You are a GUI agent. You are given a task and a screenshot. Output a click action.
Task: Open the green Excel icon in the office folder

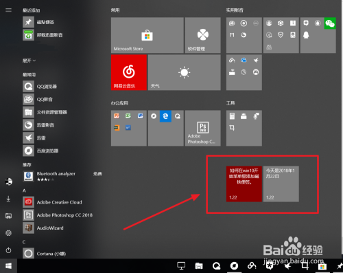[128, 116]
